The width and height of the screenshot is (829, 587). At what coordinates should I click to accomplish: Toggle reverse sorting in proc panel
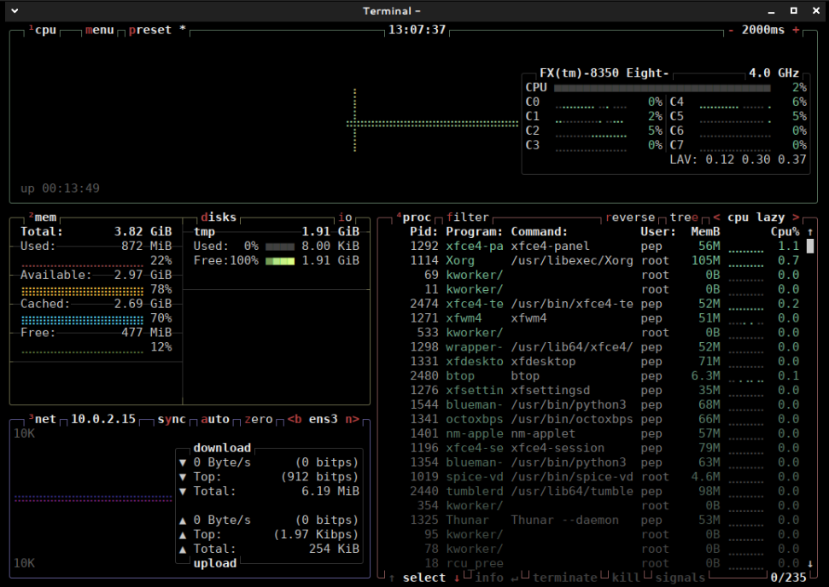[630, 218]
